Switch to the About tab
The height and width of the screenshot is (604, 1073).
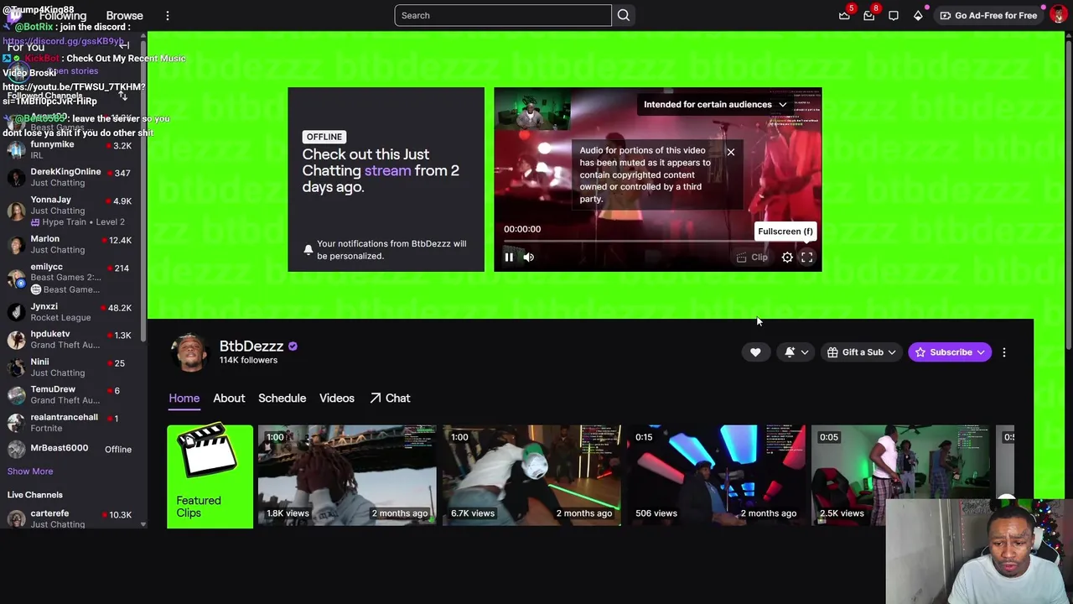[229, 398]
